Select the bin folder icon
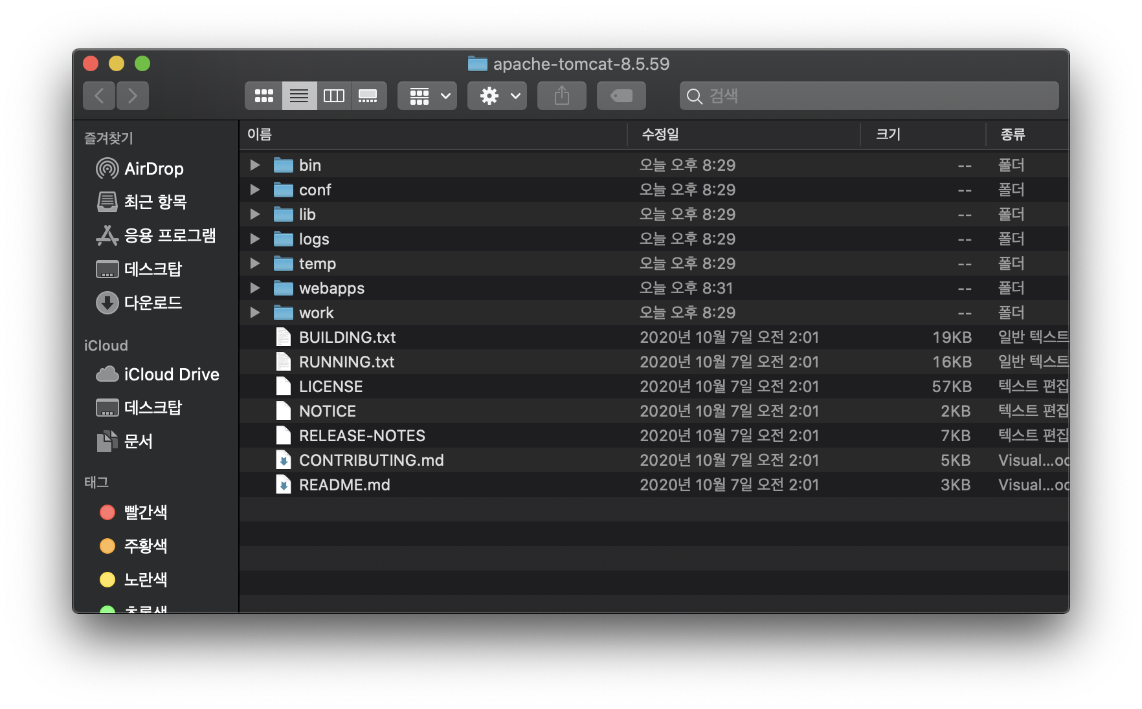1142x709 pixels. pyautogui.click(x=284, y=165)
